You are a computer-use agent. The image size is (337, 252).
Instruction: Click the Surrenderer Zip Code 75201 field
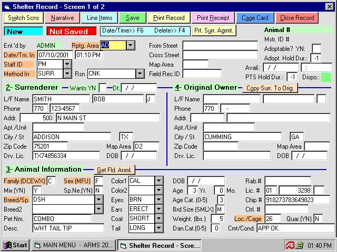tap(50, 146)
